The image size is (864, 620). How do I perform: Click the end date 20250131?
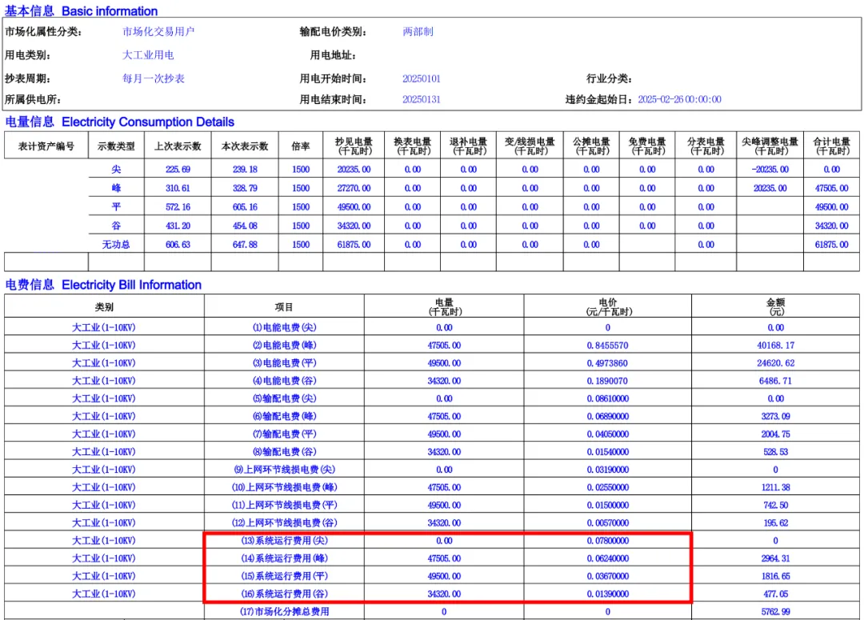[x=422, y=100]
